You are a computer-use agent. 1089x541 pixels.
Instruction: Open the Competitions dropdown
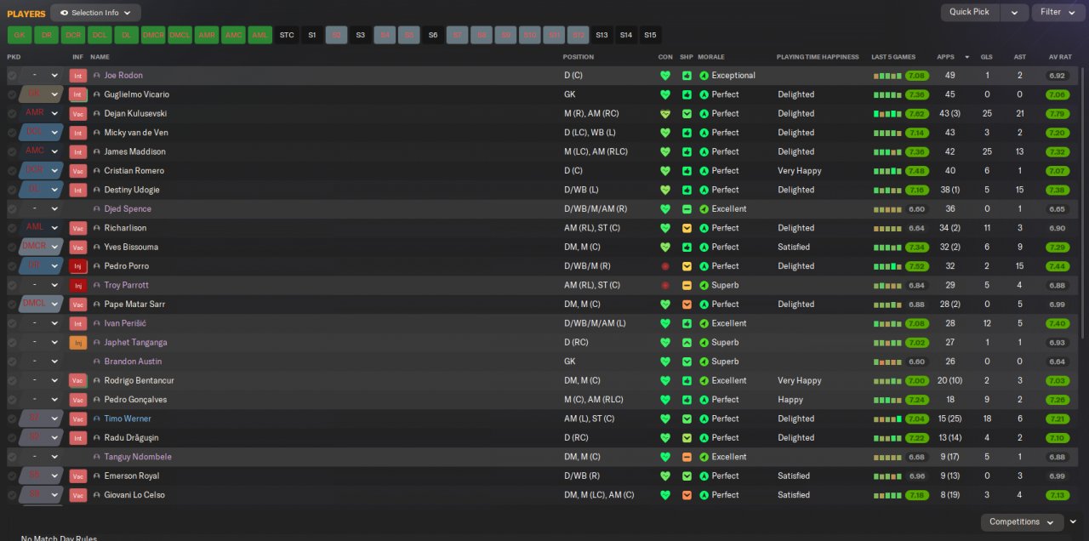[1022, 522]
